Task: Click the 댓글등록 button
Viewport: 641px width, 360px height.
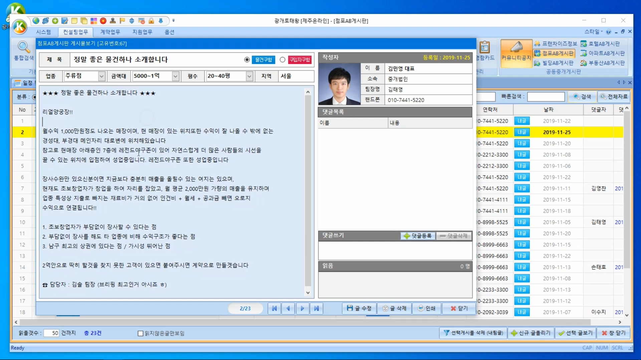Action: pos(418,236)
